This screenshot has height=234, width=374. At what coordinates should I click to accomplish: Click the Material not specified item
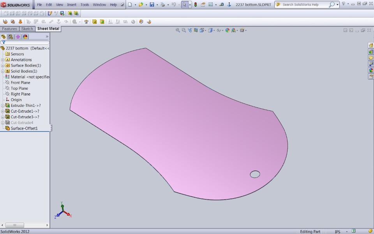point(27,77)
